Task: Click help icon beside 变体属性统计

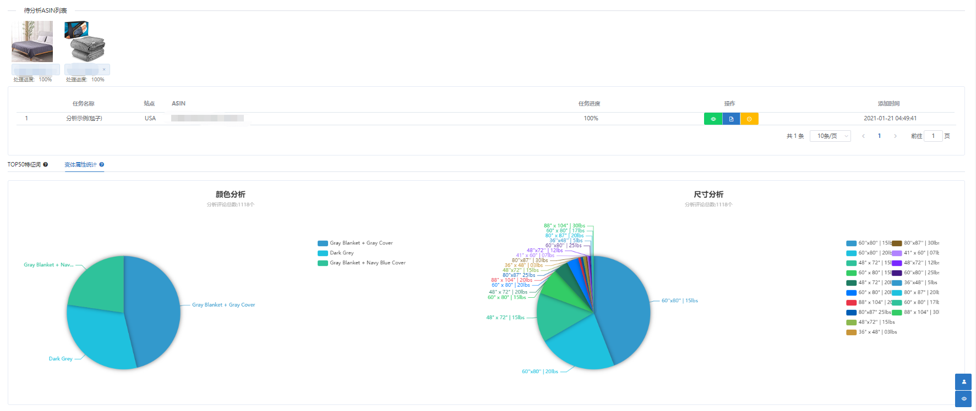Action: click(102, 164)
